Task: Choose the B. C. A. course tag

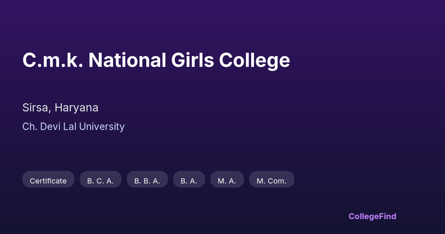Action: point(100,181)
